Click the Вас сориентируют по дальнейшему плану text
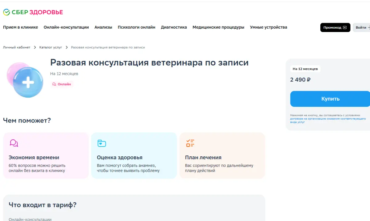Viewport: 370px width, 221px height. pos(219,168)
